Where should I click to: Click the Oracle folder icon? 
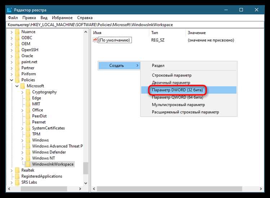point(17,56)
